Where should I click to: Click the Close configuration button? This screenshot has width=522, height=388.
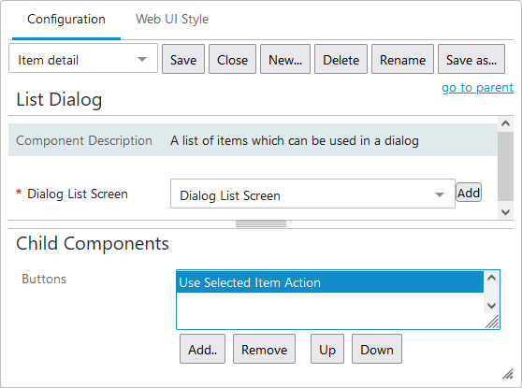pos(232,59)
